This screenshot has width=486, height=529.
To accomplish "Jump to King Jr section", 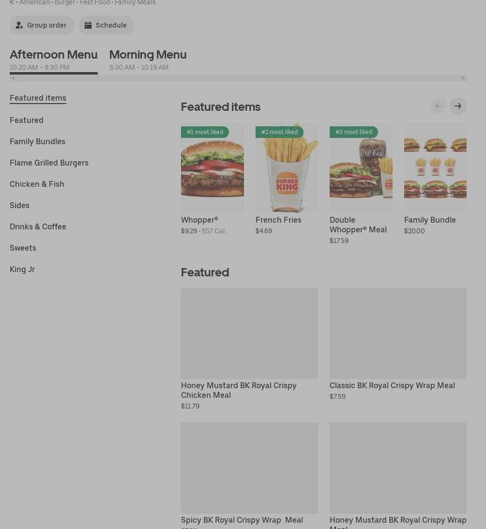I will pyautogui.click(x=22, y=269).
